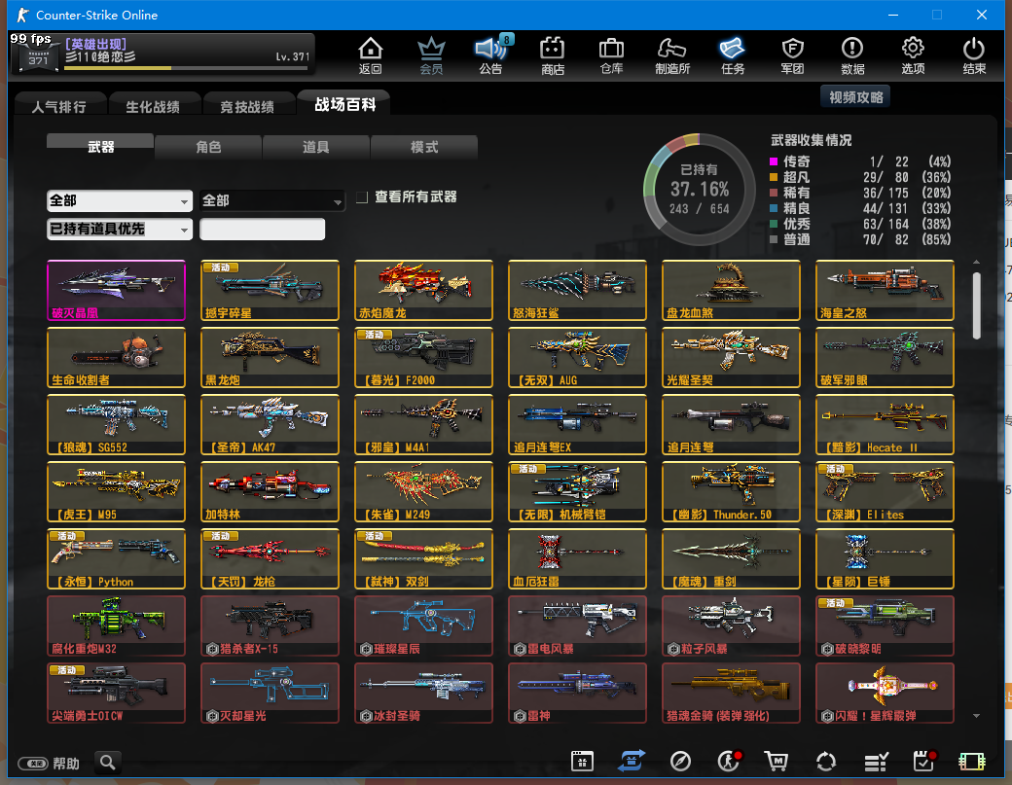Click the compass icon in bottom bar

pos(680,761)
